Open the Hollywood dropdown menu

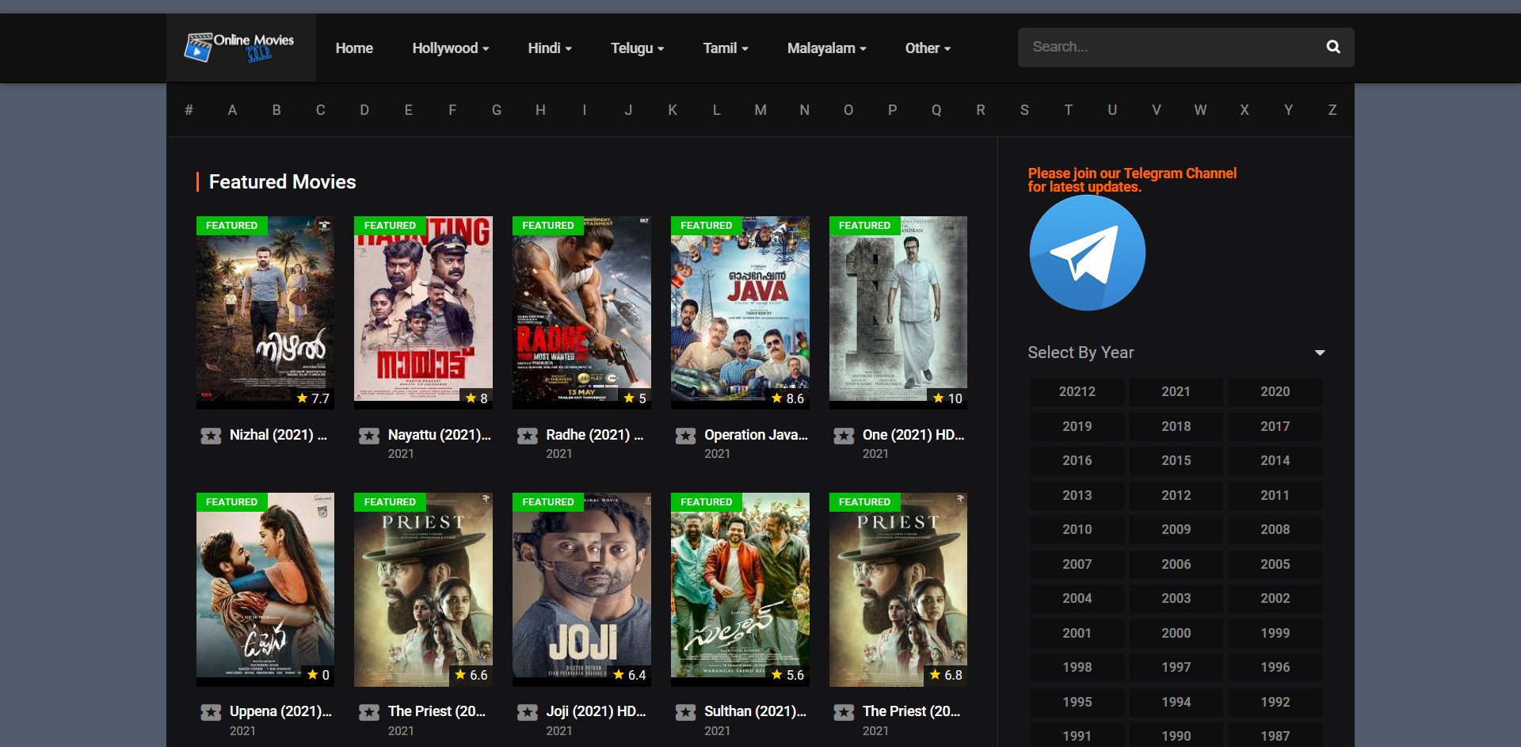(450, 48)
